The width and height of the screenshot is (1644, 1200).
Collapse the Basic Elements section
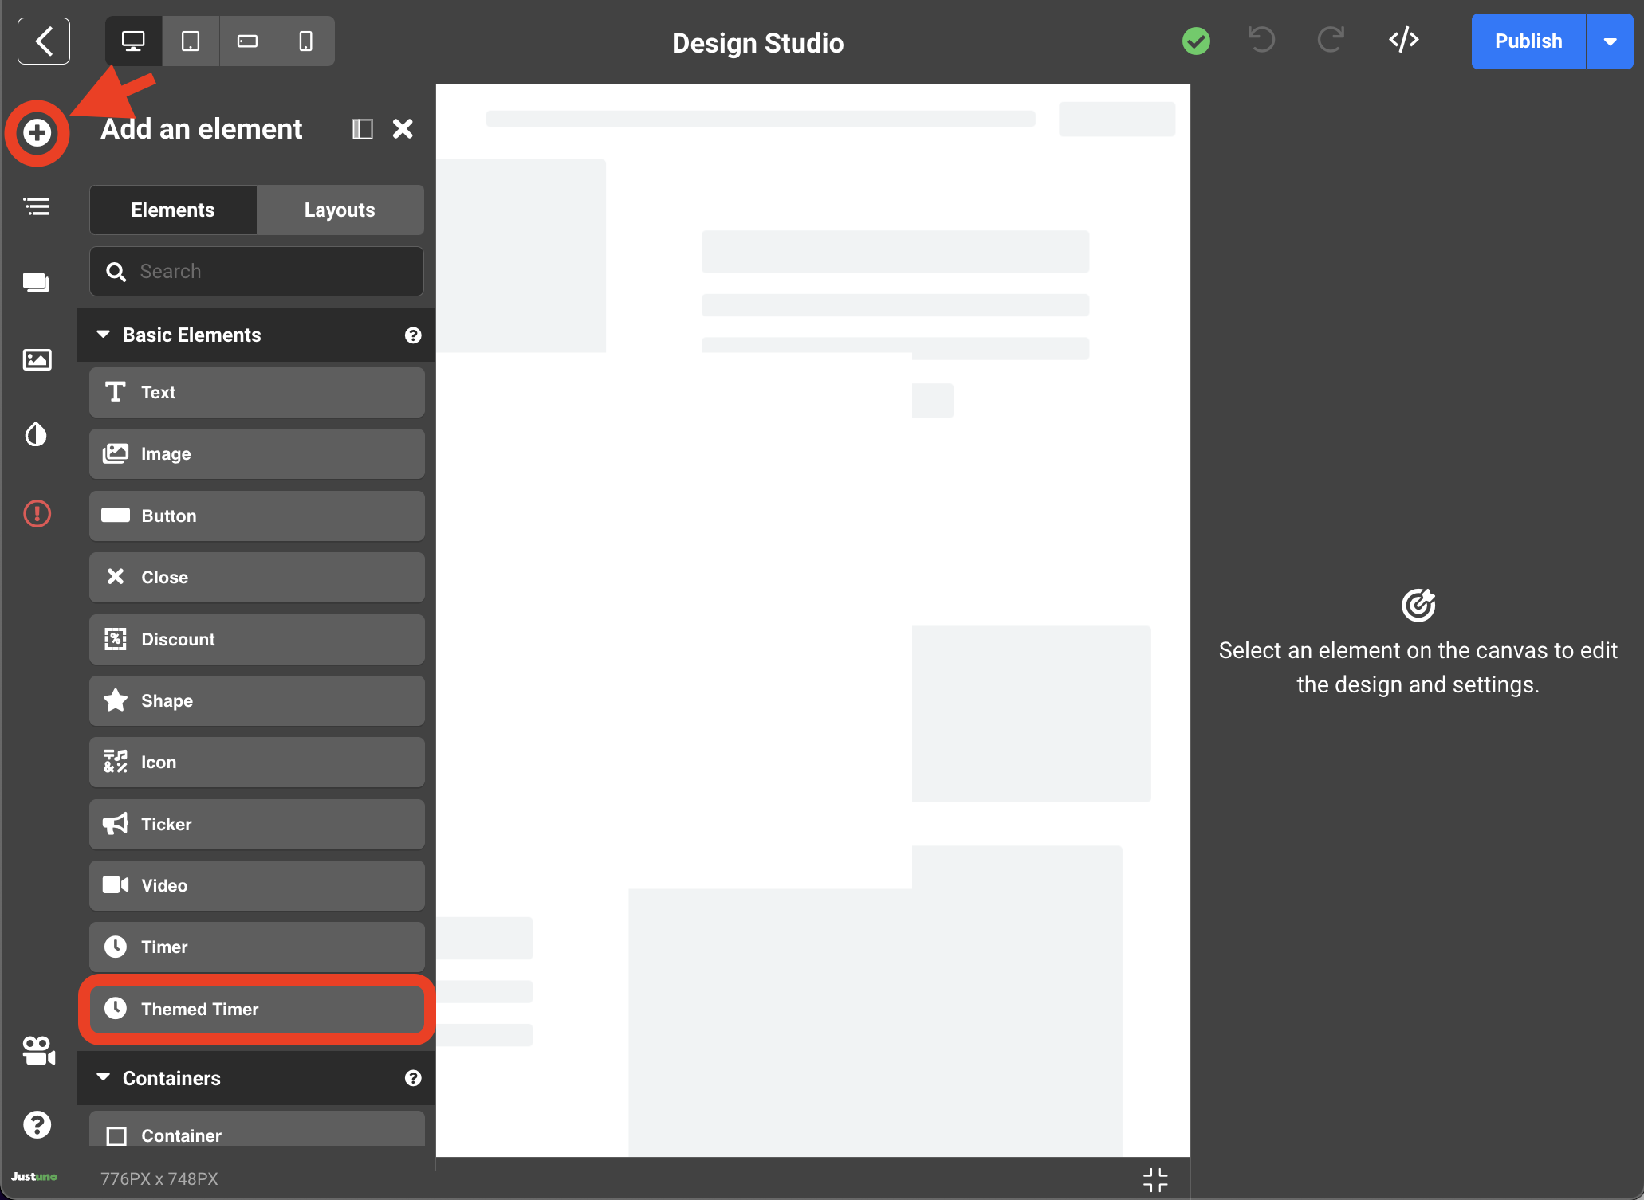point(103,335)
